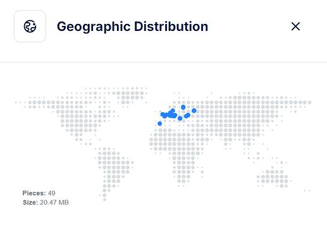The width and height of the screenshot is (327, 233).
Task: Close the Geographic Distribution panel
Action: pyautogui.click(x=295, y=27)
